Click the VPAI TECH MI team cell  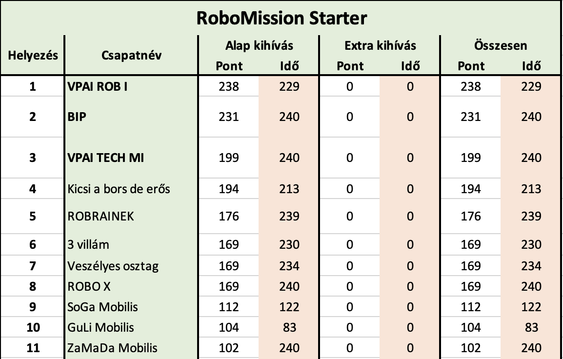coord(131,158)
